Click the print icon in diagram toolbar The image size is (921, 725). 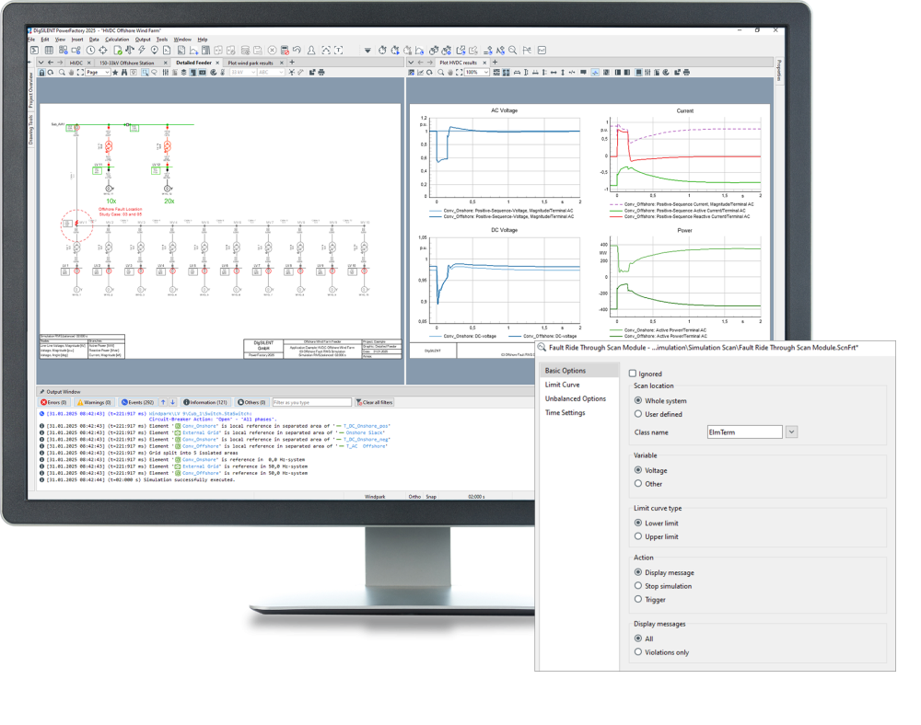tap(321, 73)
